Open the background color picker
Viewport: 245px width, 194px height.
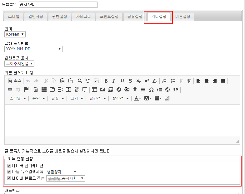pyautogui.click(x=147, y=99)
